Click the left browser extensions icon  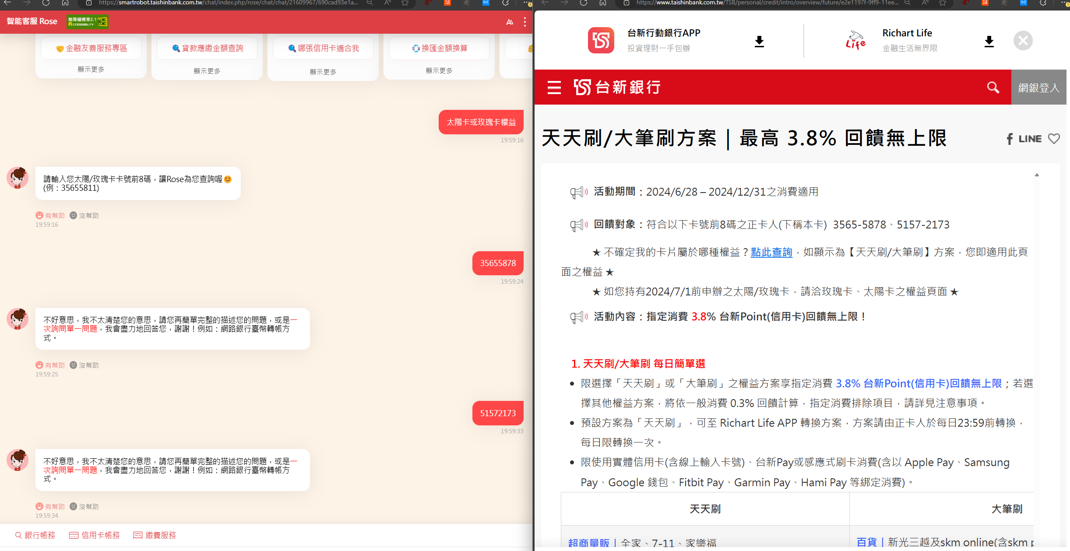pyautogui.click(x=505, y=3)
